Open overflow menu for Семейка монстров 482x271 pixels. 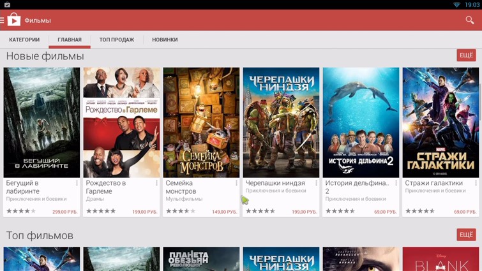pyautogui.click(x=236, y=183)
